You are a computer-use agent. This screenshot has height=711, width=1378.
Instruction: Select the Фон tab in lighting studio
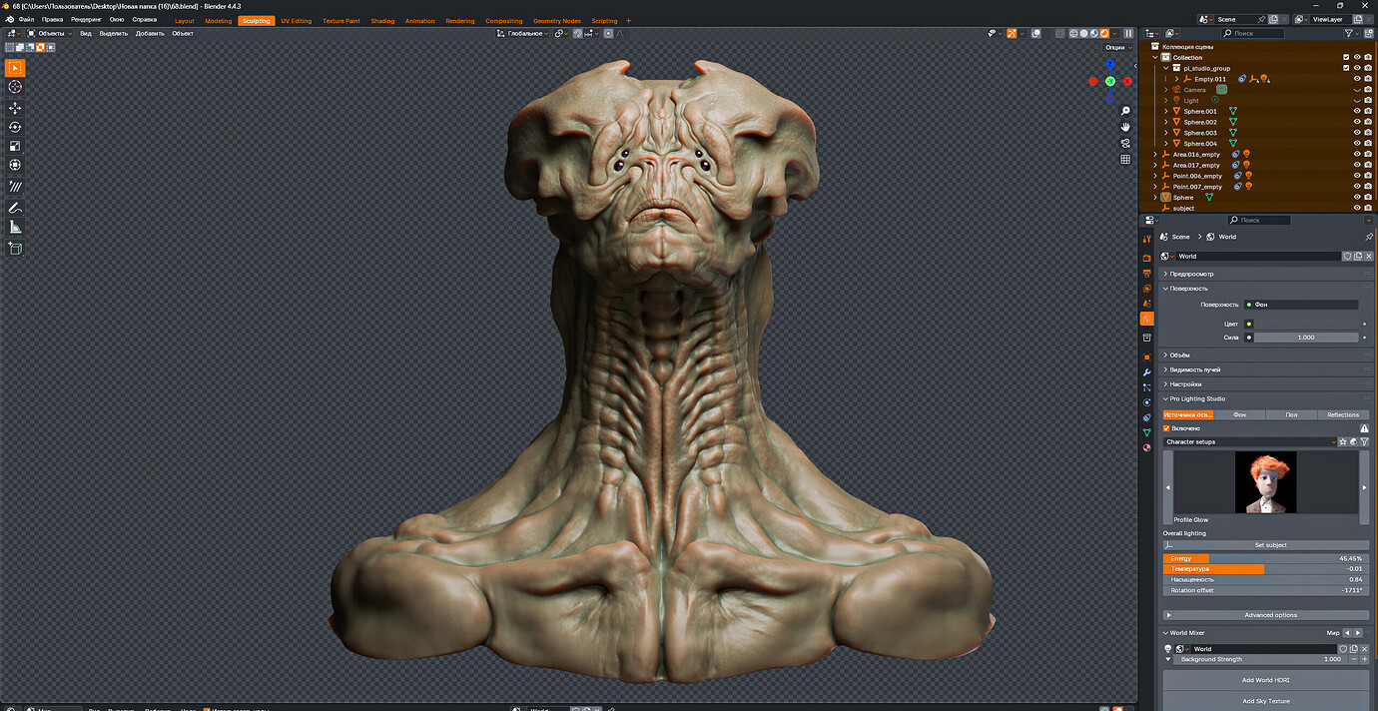click(1239, 414)
